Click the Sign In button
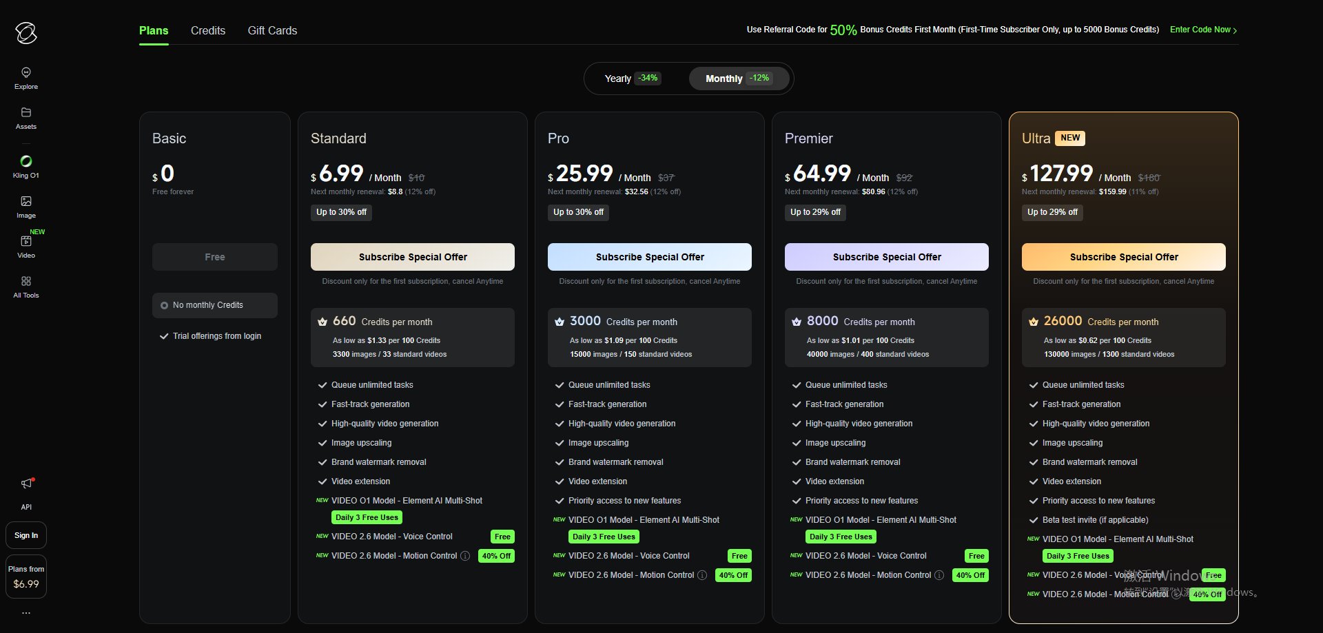 [x=26, y=535]
